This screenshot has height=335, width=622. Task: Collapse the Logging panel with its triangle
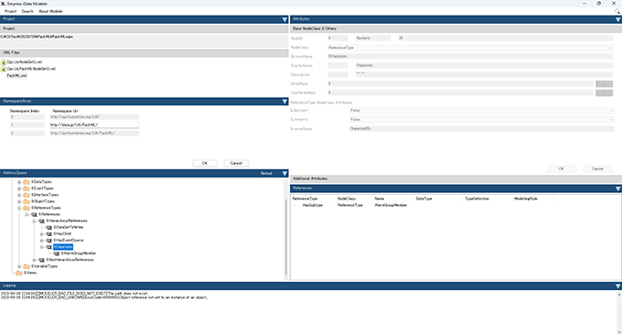coord(617,286)
